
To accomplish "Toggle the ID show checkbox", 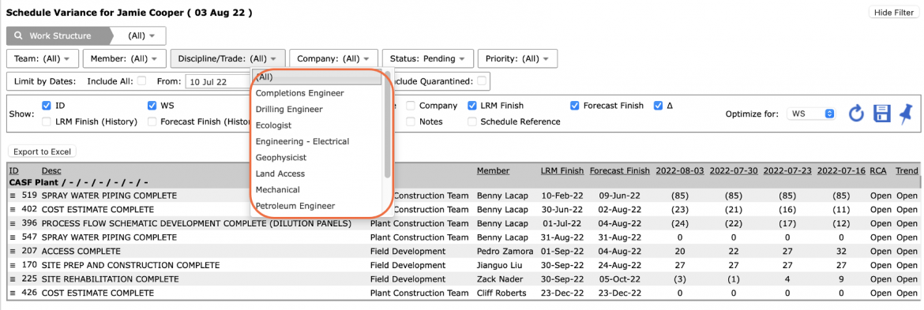I will pos(47,106).
